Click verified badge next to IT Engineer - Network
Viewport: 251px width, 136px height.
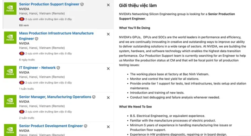[58, 68]
